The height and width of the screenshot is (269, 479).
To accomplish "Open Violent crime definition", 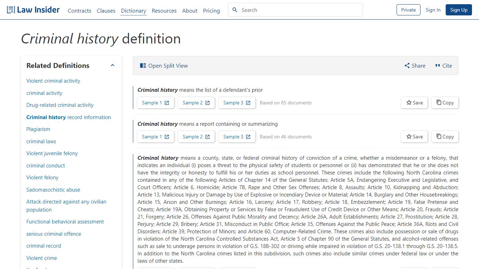I will pos(41,258).
